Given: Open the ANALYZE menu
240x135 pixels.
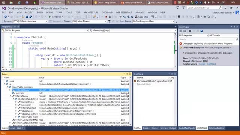Looking at the screenshot, I should [140, 12].
